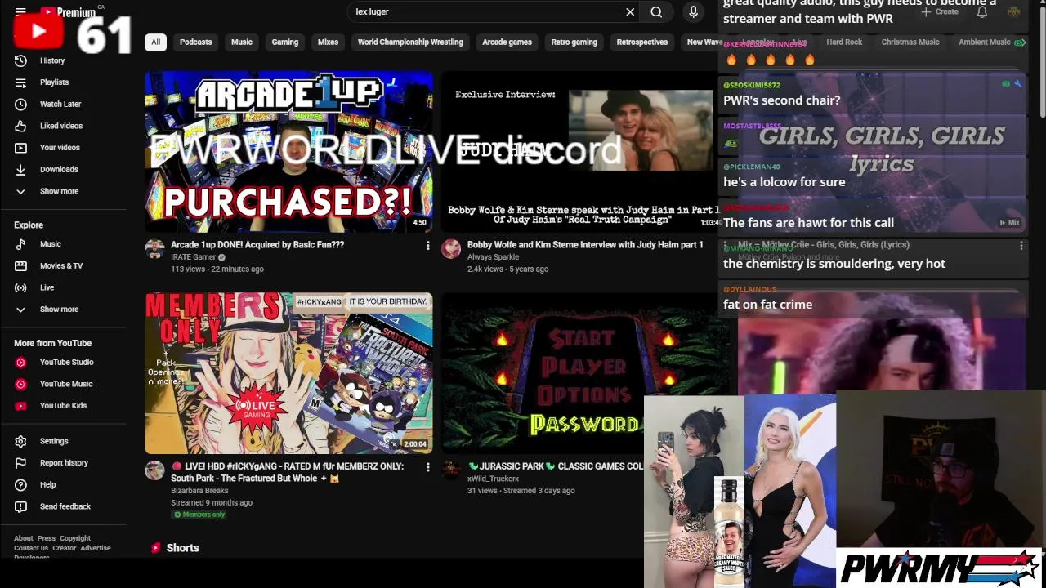Open the xWild_Truckerx channel name
Screen dimensions: 1046x588
(493, 479)
